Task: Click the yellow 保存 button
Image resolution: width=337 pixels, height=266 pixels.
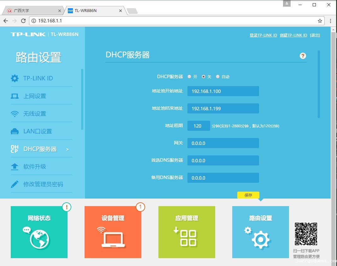Action: pyautogui.click(x=248, y=195)
